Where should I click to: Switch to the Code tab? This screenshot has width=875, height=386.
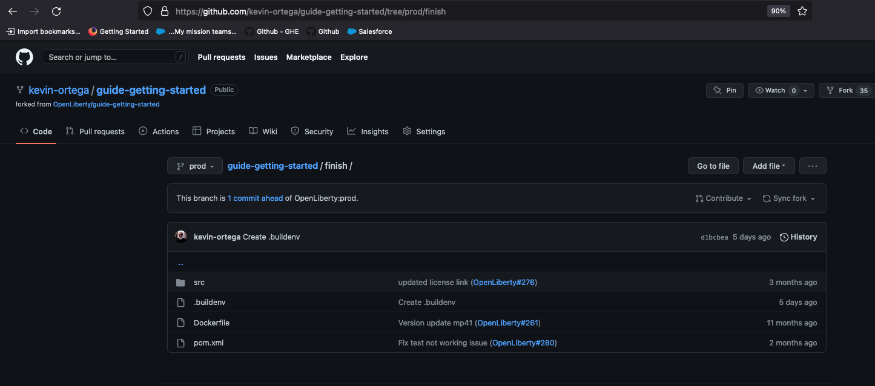coord(36,131)
